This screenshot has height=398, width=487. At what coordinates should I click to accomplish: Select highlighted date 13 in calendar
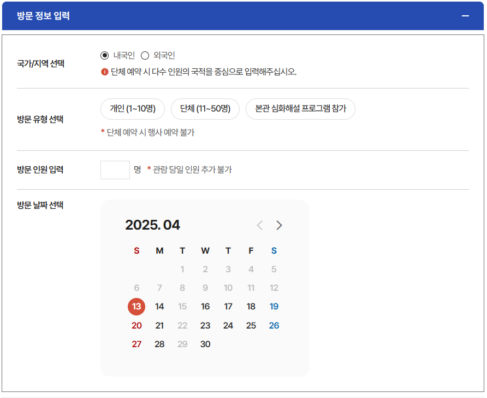[136, 307]
